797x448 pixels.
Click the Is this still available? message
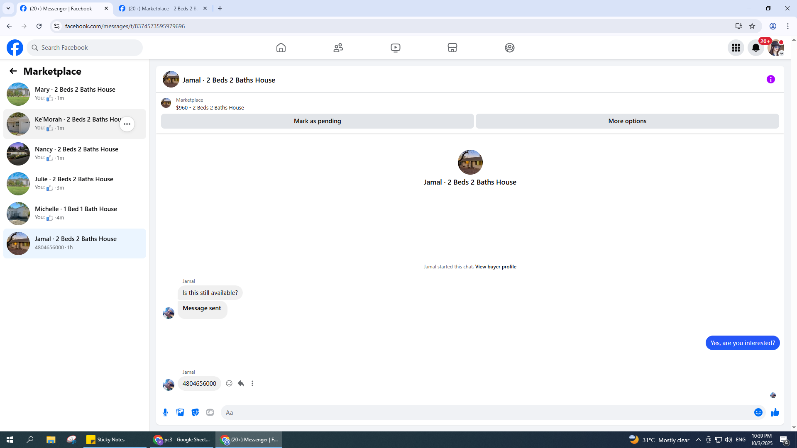click(210, 293)
